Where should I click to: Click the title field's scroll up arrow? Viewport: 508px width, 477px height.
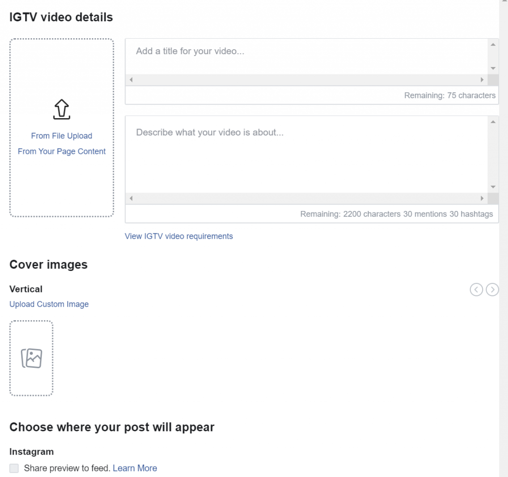493,45
